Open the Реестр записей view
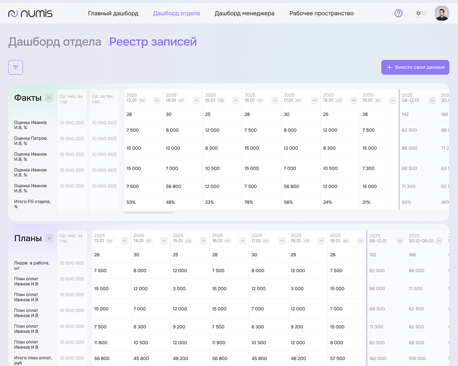 (153, 42)
